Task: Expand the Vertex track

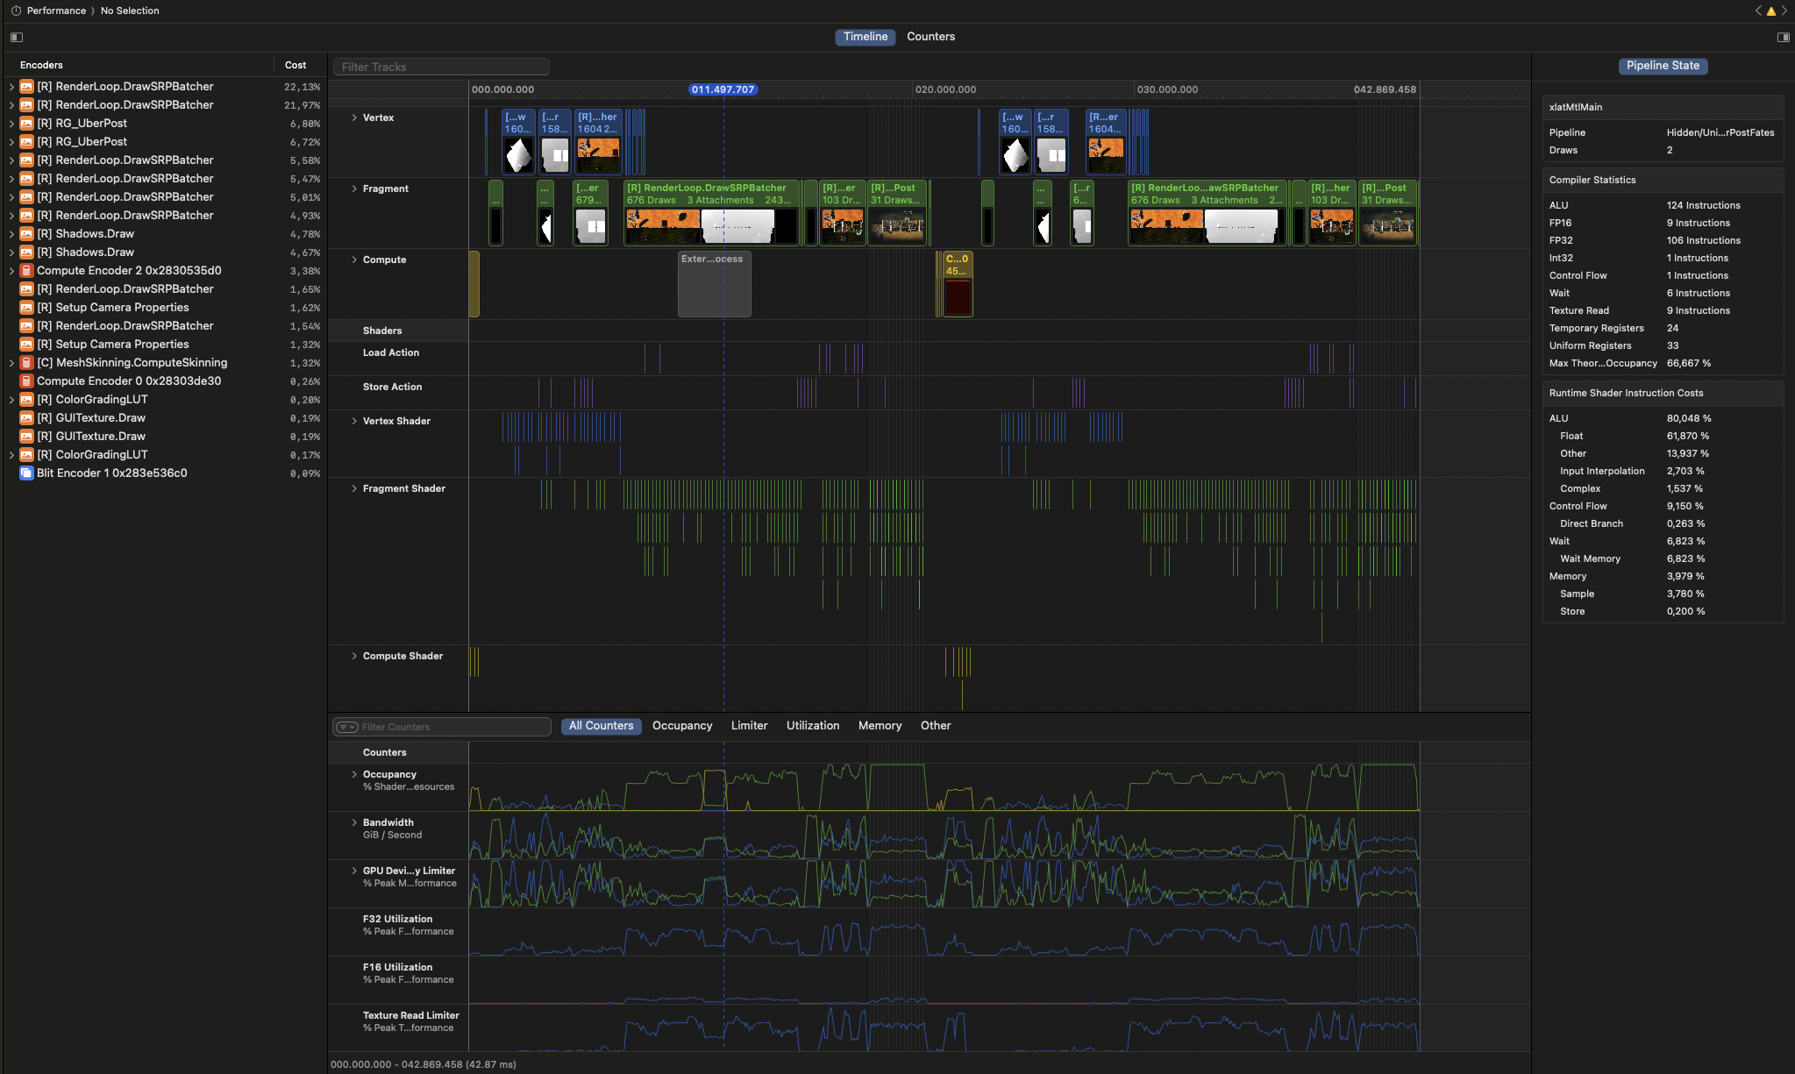Action: click(x=354, y=117)
